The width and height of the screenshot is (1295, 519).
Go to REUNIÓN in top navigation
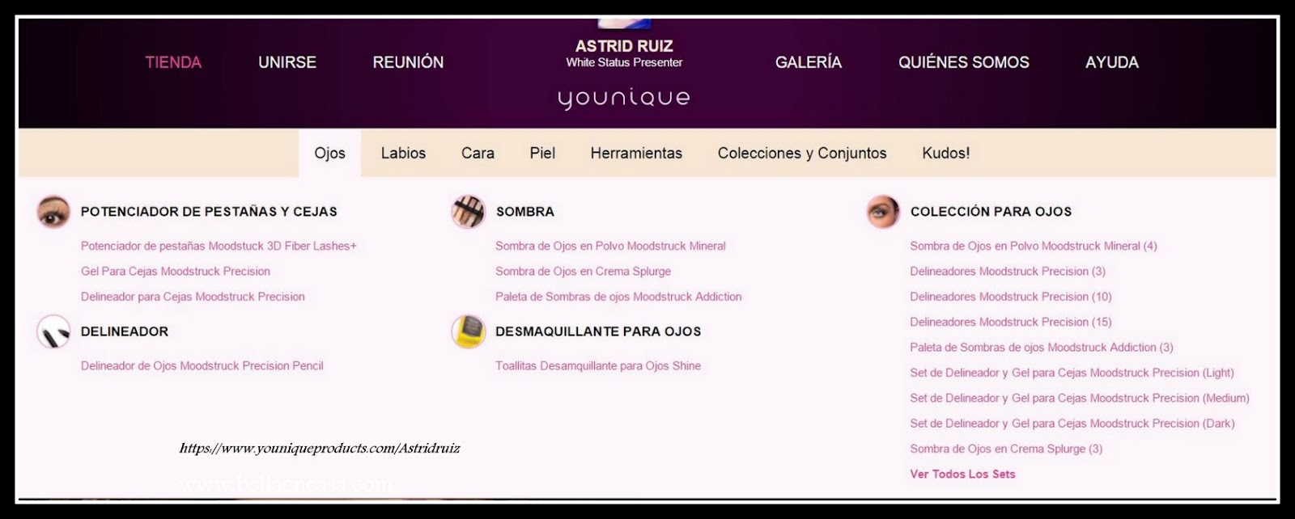(408, 62)
